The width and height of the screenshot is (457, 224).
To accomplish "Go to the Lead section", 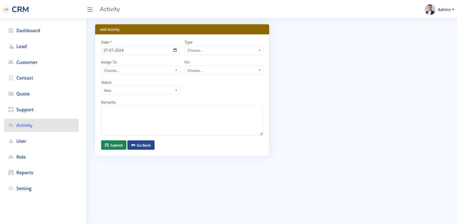I will pos(42,47).
